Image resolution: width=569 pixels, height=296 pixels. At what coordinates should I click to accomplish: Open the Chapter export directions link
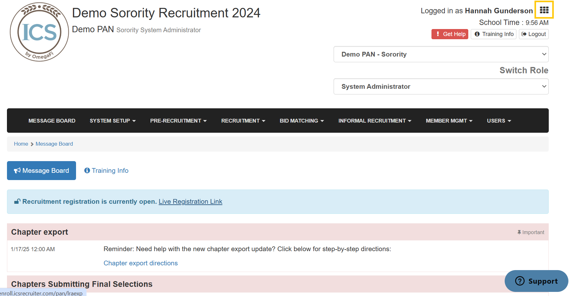141,263
